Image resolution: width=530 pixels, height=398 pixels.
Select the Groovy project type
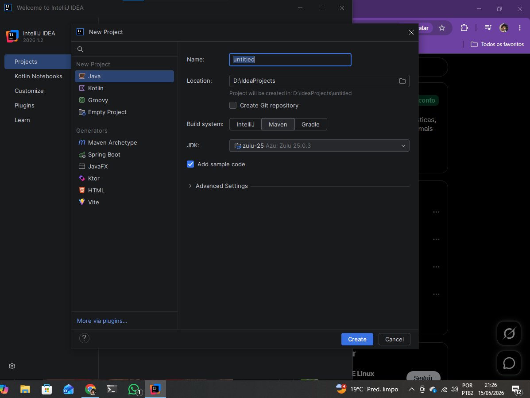tap(124, 100)
